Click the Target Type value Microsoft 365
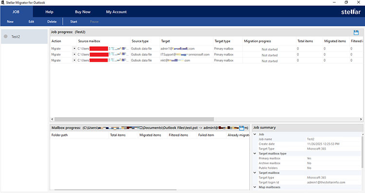 (x=316, y=149)
